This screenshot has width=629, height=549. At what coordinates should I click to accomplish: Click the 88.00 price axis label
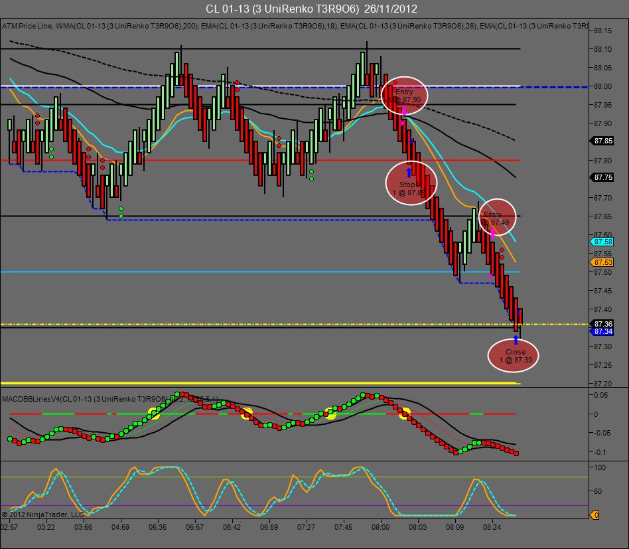[x=602, y=87]
